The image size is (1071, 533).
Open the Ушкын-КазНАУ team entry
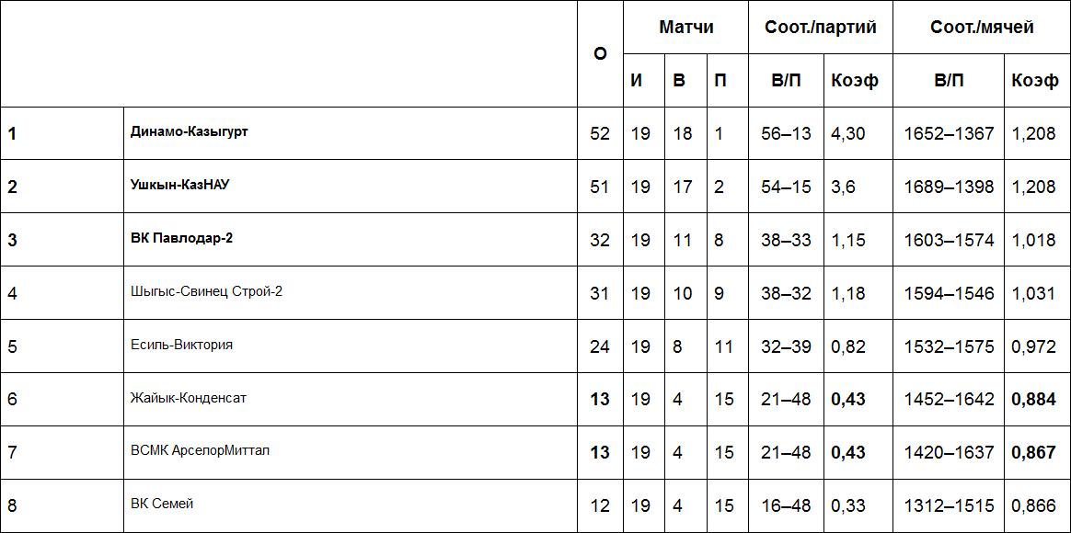click(x=179, y=185)
